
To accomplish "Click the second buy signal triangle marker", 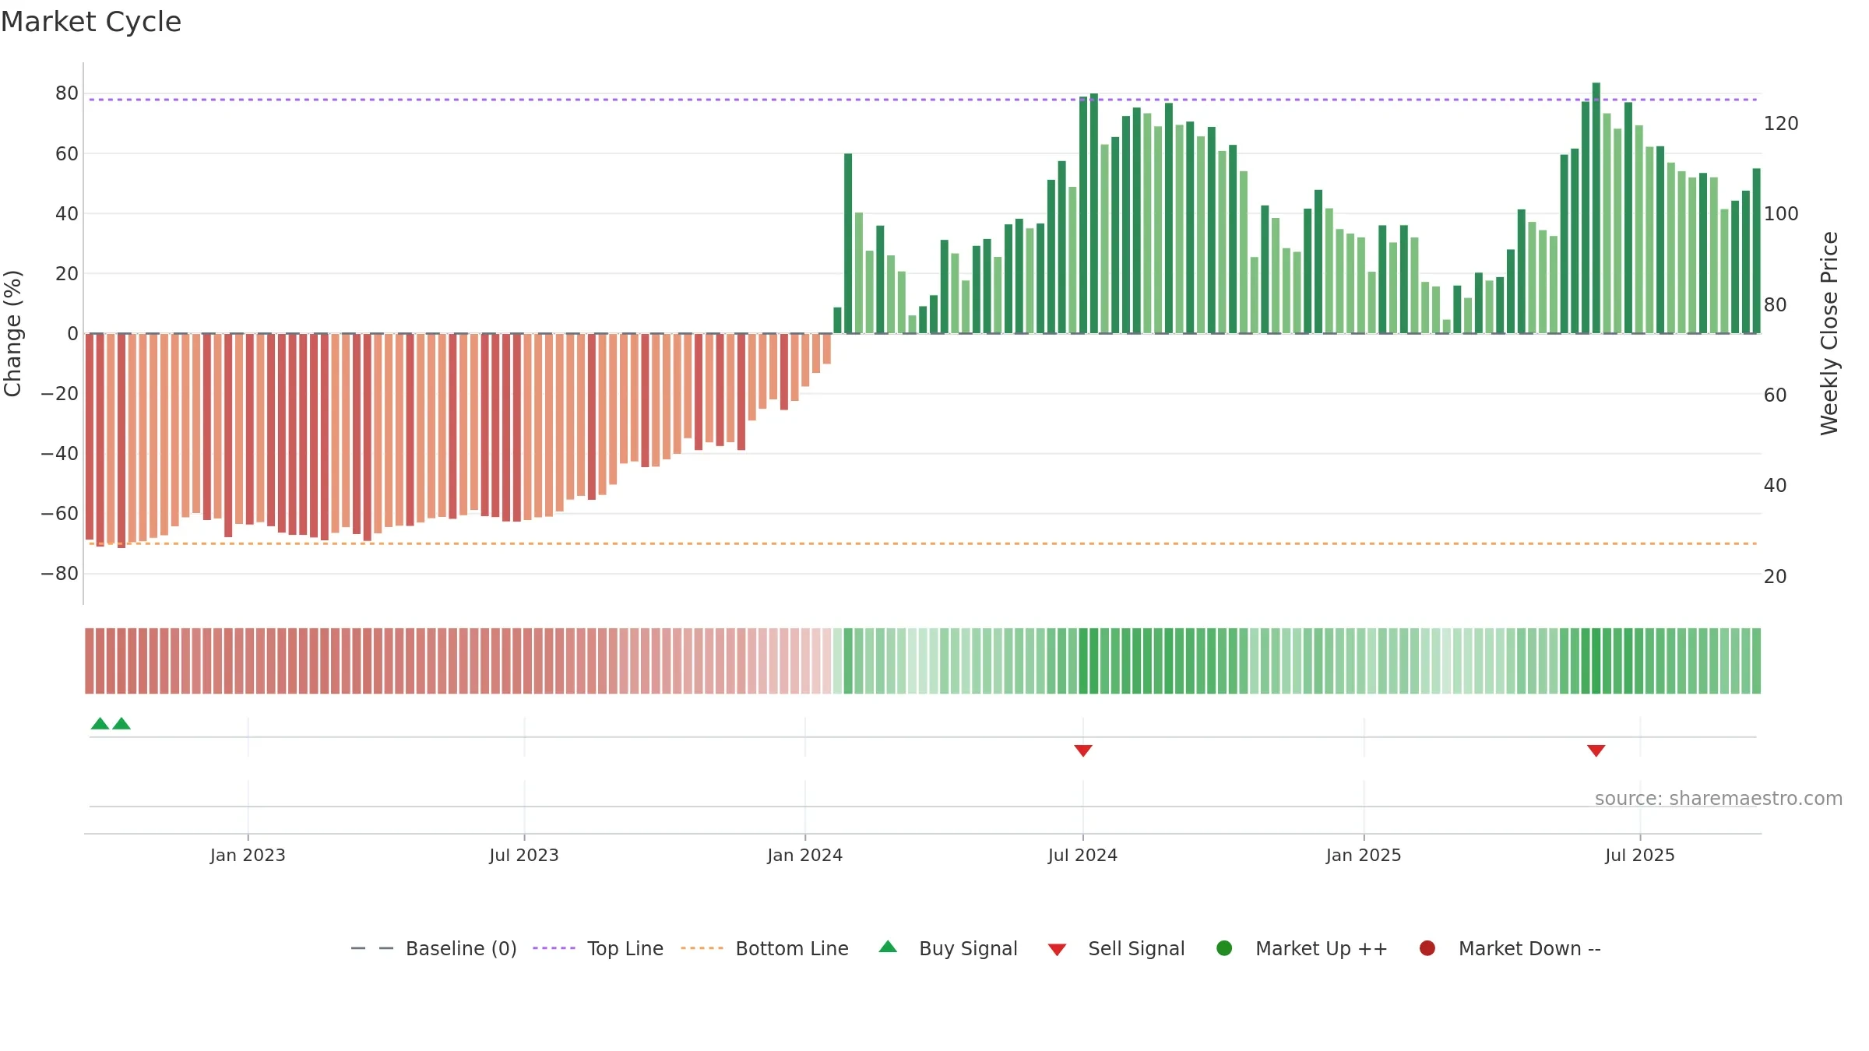I will (121, 723).
